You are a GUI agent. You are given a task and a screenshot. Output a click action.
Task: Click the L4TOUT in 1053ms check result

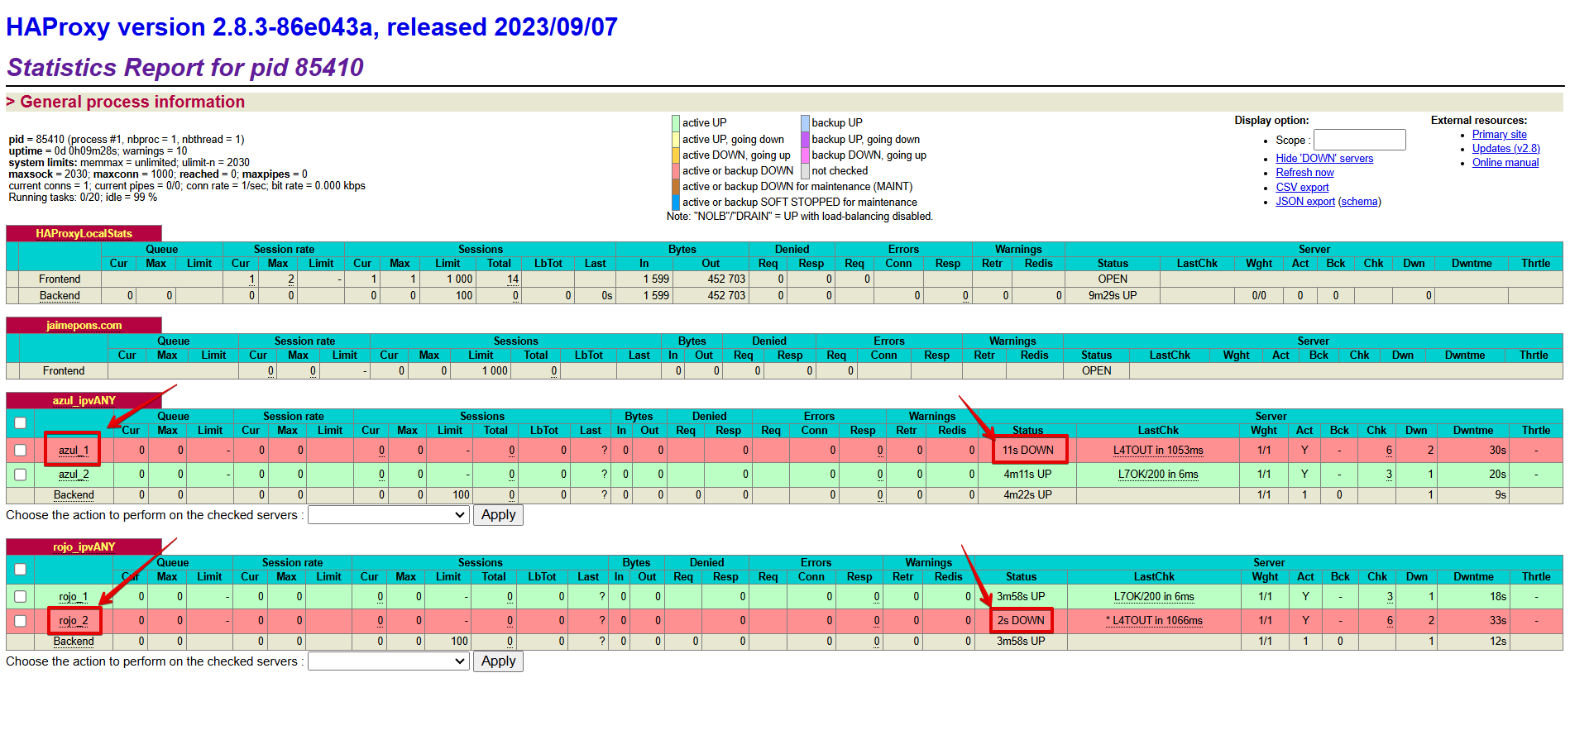click(1157, 451)
